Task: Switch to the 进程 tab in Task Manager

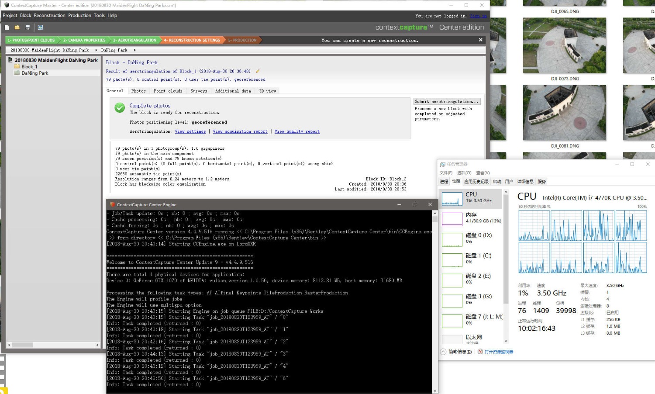Action: (x=444, y=182)
